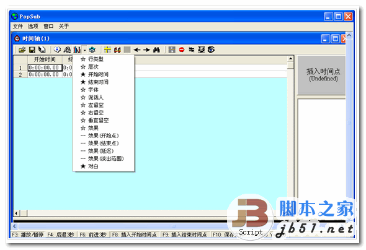This screenshot has width=366, height=250.
Task: Select row 1 header in the table
Action: (20, 67)
